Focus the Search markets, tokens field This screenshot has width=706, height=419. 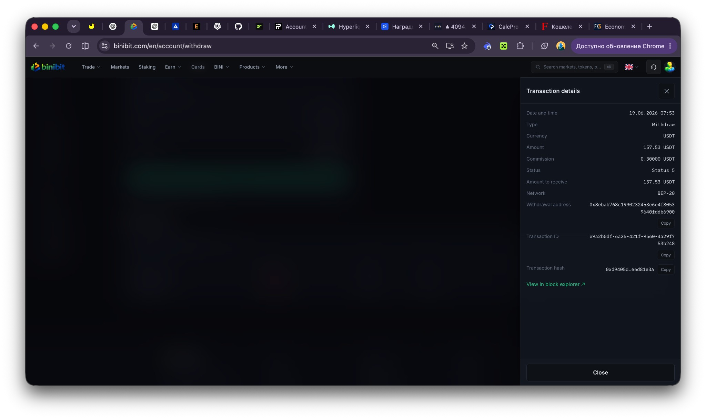click(x=574, y=67)
